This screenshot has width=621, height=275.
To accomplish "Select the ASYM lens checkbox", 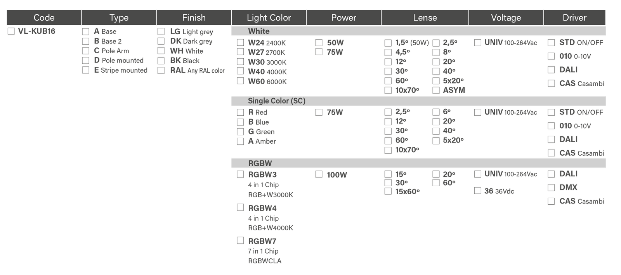I will pyautogui.click(x=436, y=90).
